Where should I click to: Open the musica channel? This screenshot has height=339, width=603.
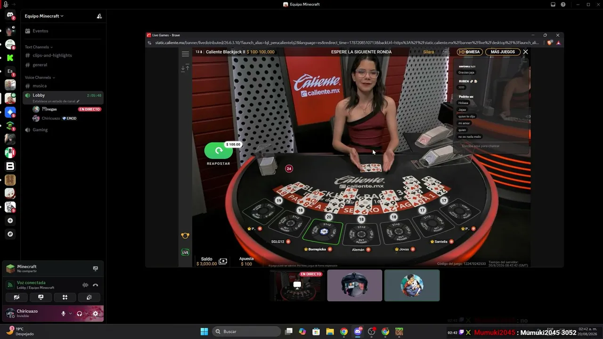(63, 86)
